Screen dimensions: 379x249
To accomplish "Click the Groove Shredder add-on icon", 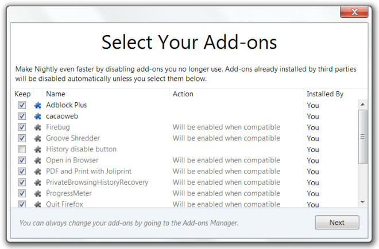I will (37, 138).
